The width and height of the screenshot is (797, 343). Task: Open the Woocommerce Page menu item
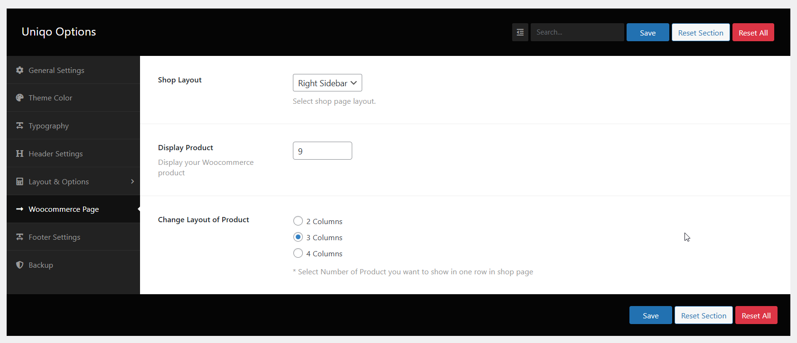[x=64, y=209]
